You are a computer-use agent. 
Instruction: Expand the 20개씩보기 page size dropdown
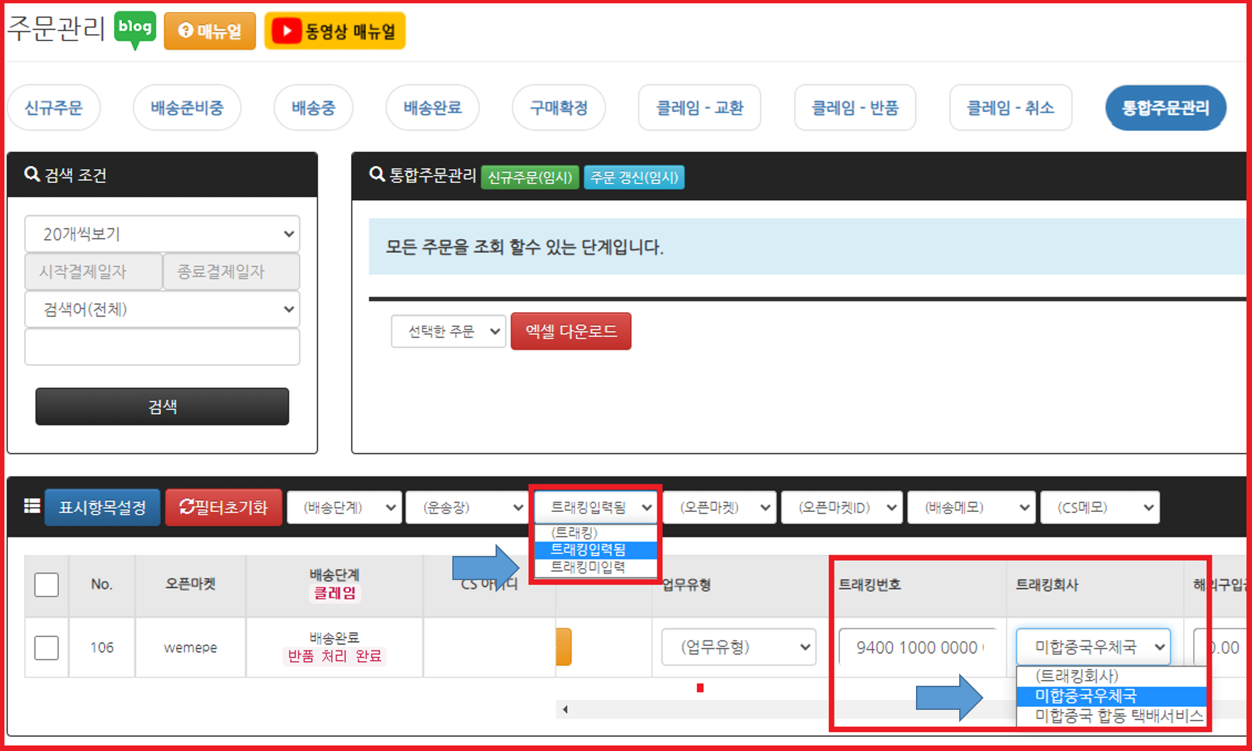pos(162,234)
